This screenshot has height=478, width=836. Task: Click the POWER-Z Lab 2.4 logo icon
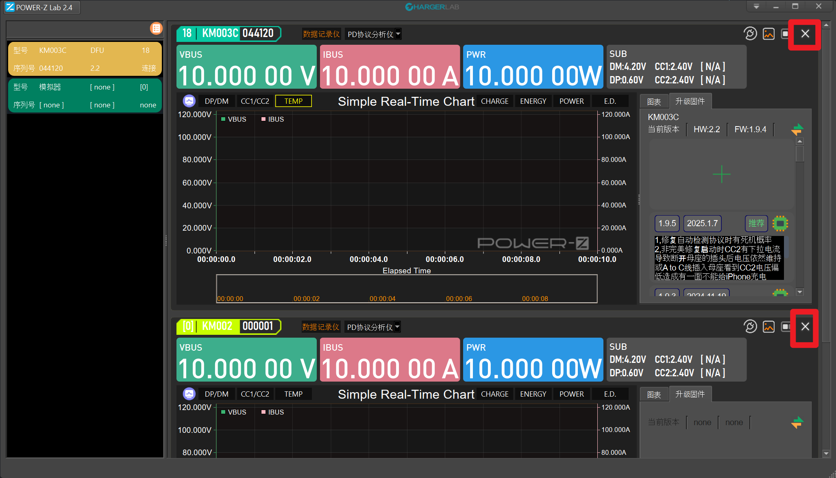pos(10,7)
